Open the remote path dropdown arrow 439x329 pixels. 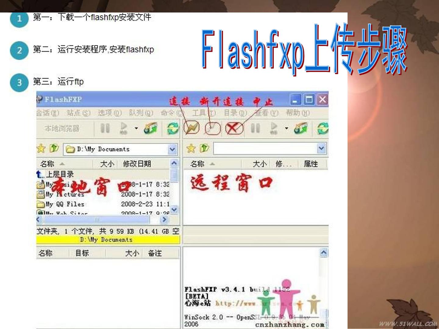(x=321, y=149)
